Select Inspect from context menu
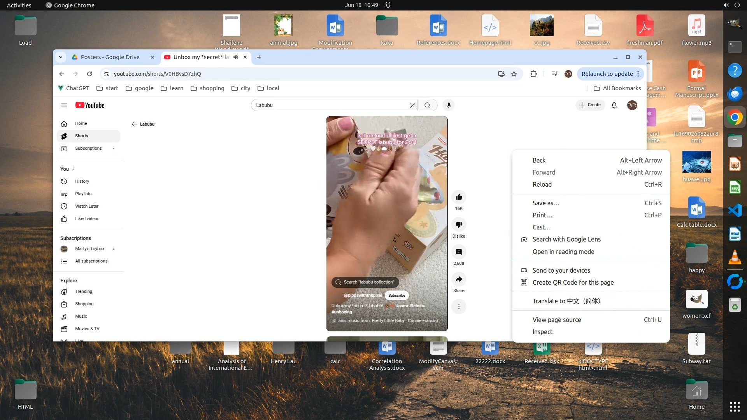 point(542,332)
